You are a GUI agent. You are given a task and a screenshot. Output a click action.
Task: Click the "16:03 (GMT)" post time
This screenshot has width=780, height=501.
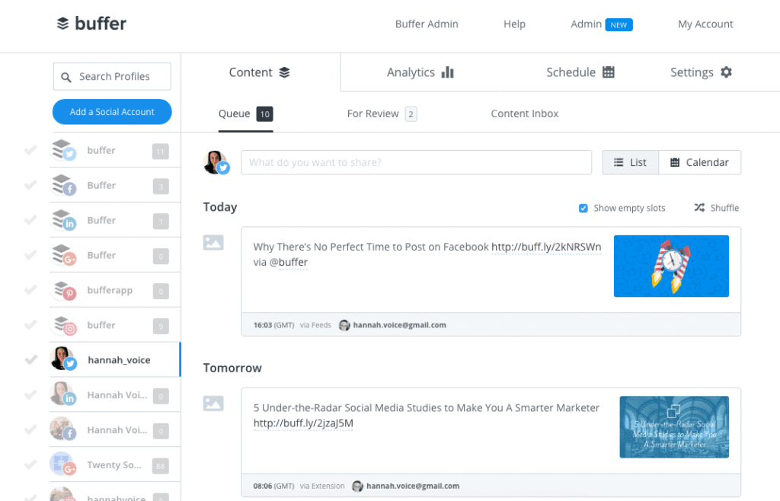[x=273, y=325]
